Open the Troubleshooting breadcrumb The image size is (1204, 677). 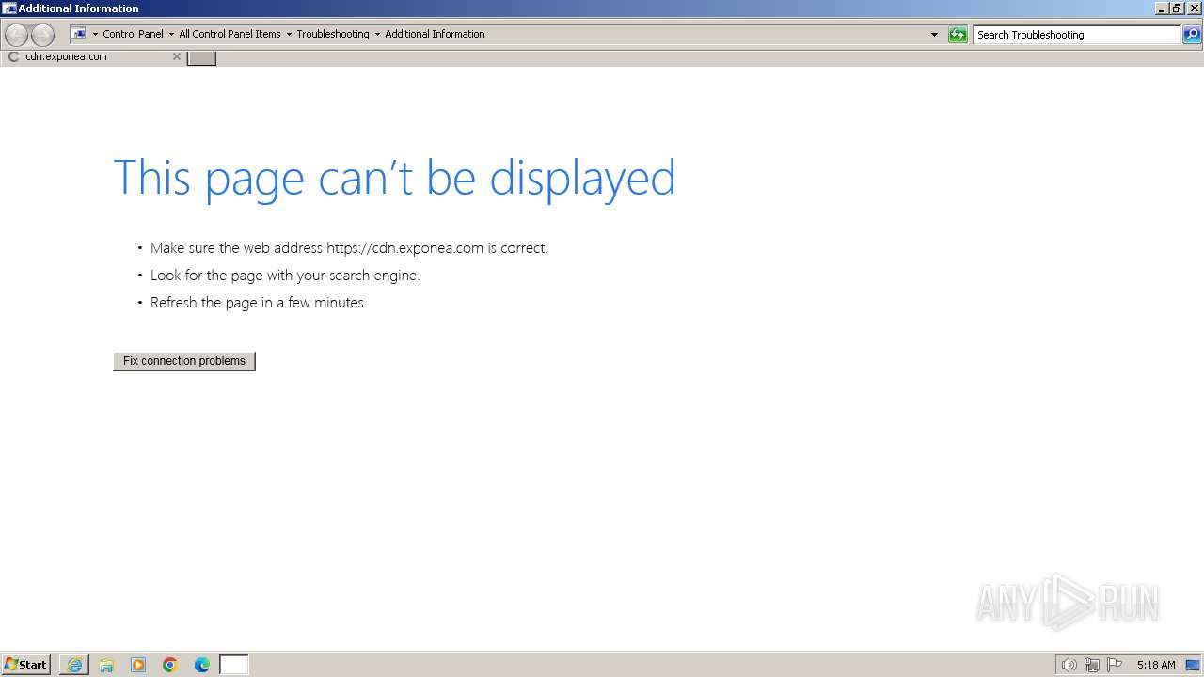click(x=333, y=34)
